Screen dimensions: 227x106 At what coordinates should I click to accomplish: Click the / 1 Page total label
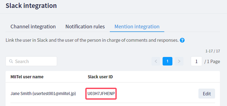click(x=212, y=61)
